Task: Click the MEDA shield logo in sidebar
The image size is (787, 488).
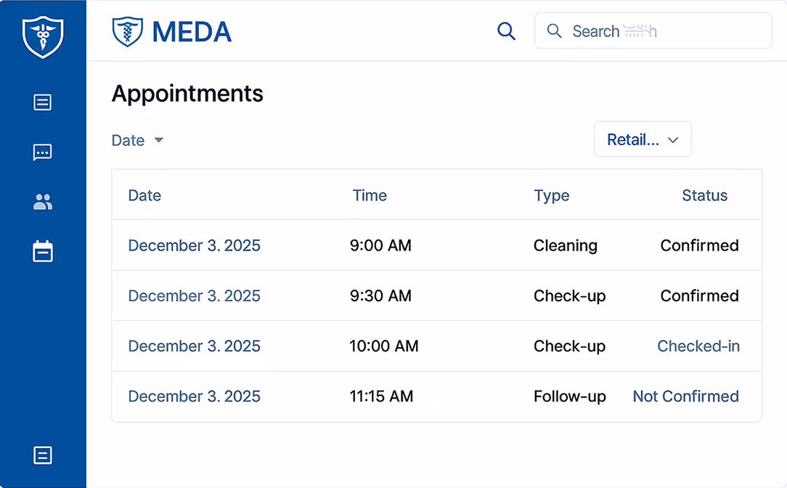Action: [x=43, y=37]
